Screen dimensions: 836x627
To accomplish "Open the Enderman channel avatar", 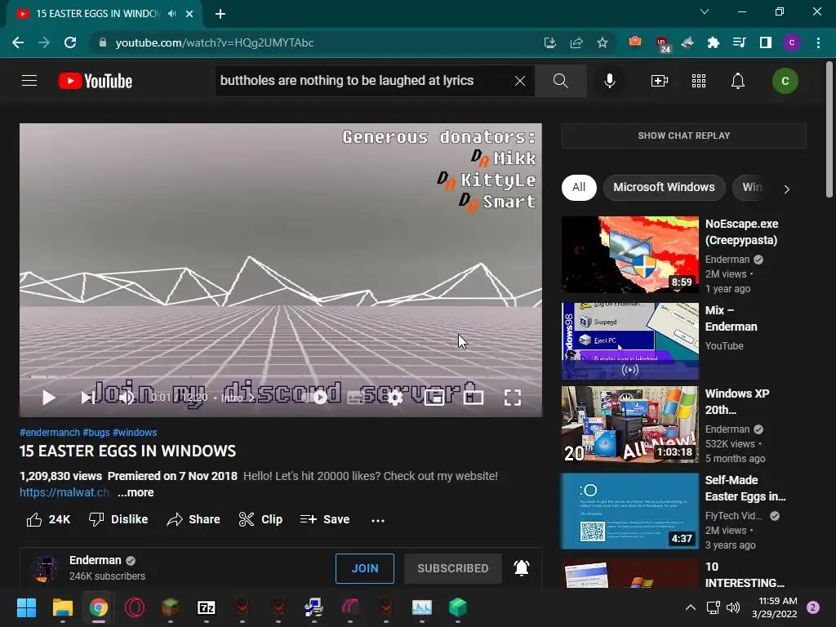I will coord(45,568).
